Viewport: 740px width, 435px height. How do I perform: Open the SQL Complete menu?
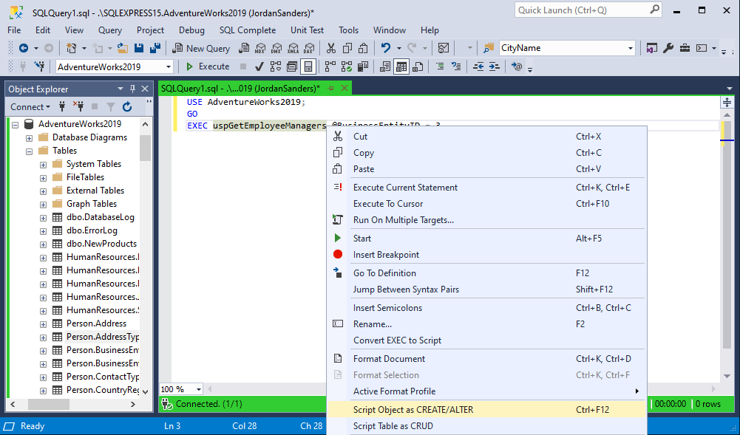point(248,30)
